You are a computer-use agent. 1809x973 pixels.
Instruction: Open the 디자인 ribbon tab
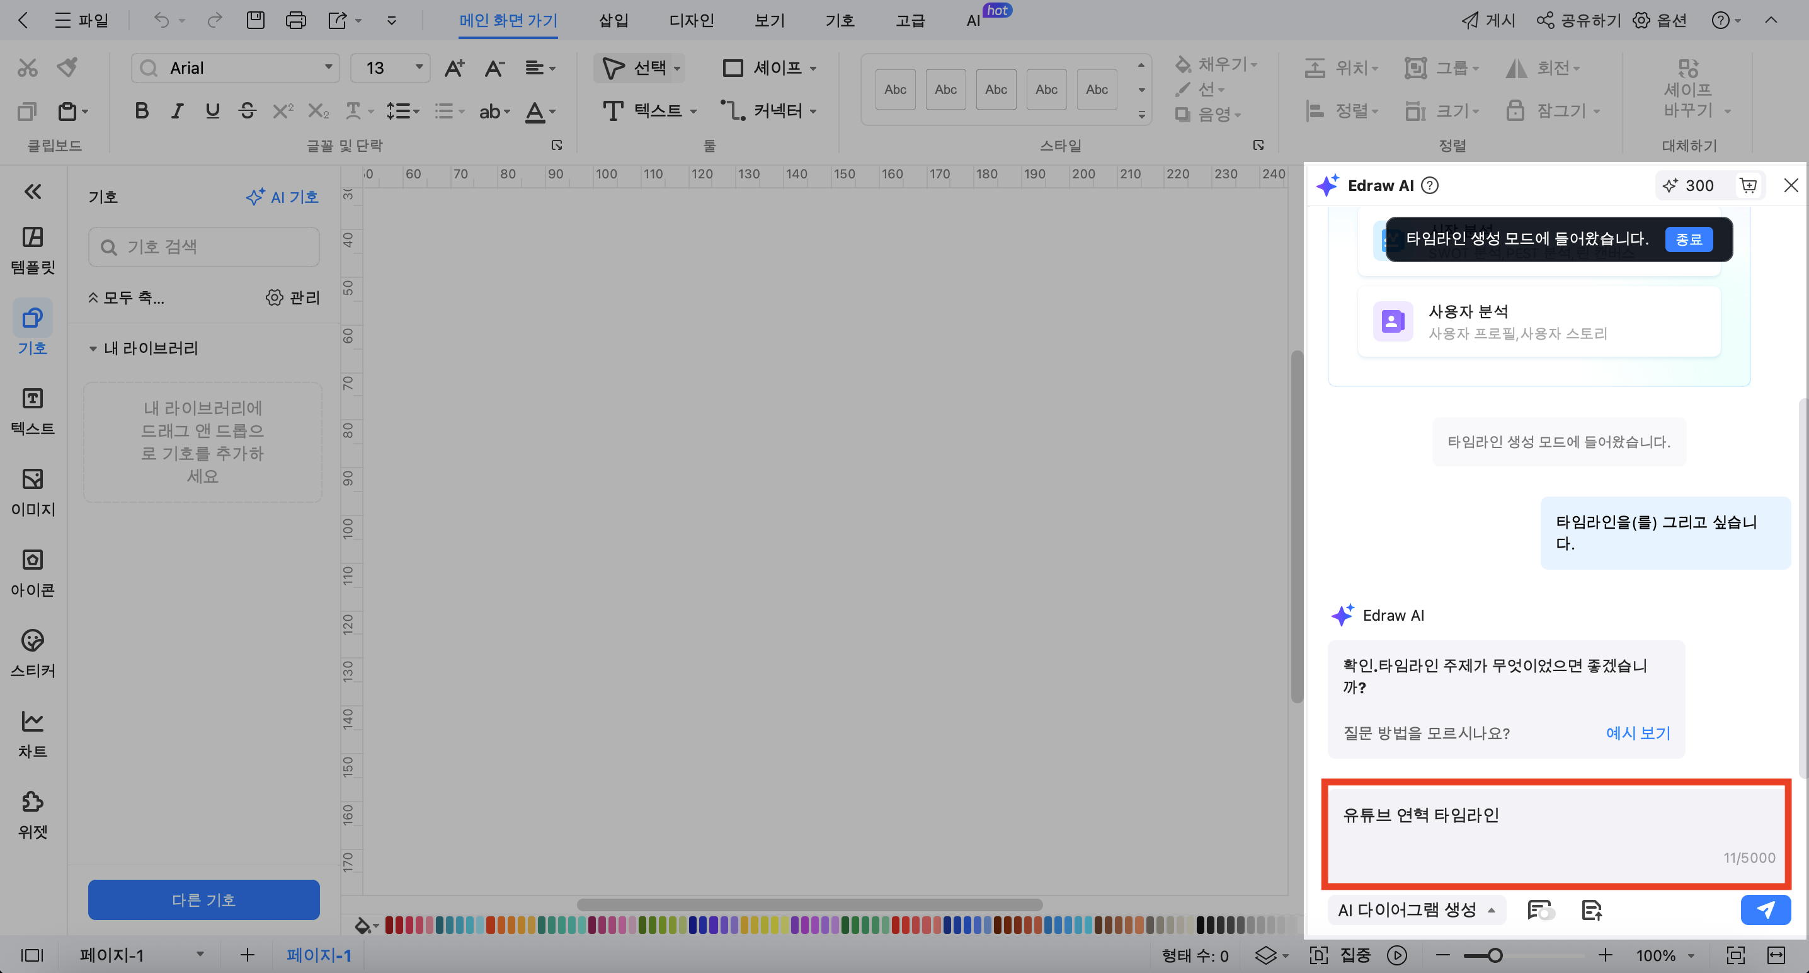[691, 20]
